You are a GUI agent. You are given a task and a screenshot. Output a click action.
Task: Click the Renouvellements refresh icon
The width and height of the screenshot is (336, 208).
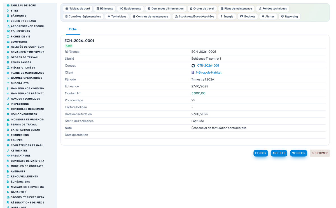pyautogui.click(x=8, y=176)
